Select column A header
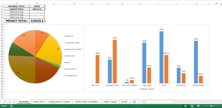Screen dimensions: 222x108 point(17,3)
